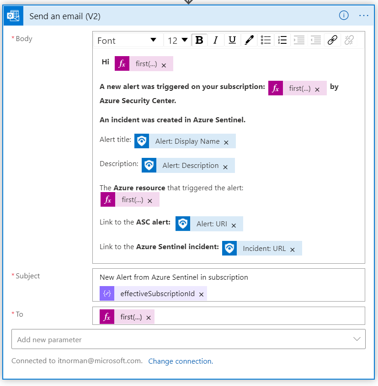Remove the Alert: Description token
The width and height of the screenshot is (378, 386).
(225, 167)
